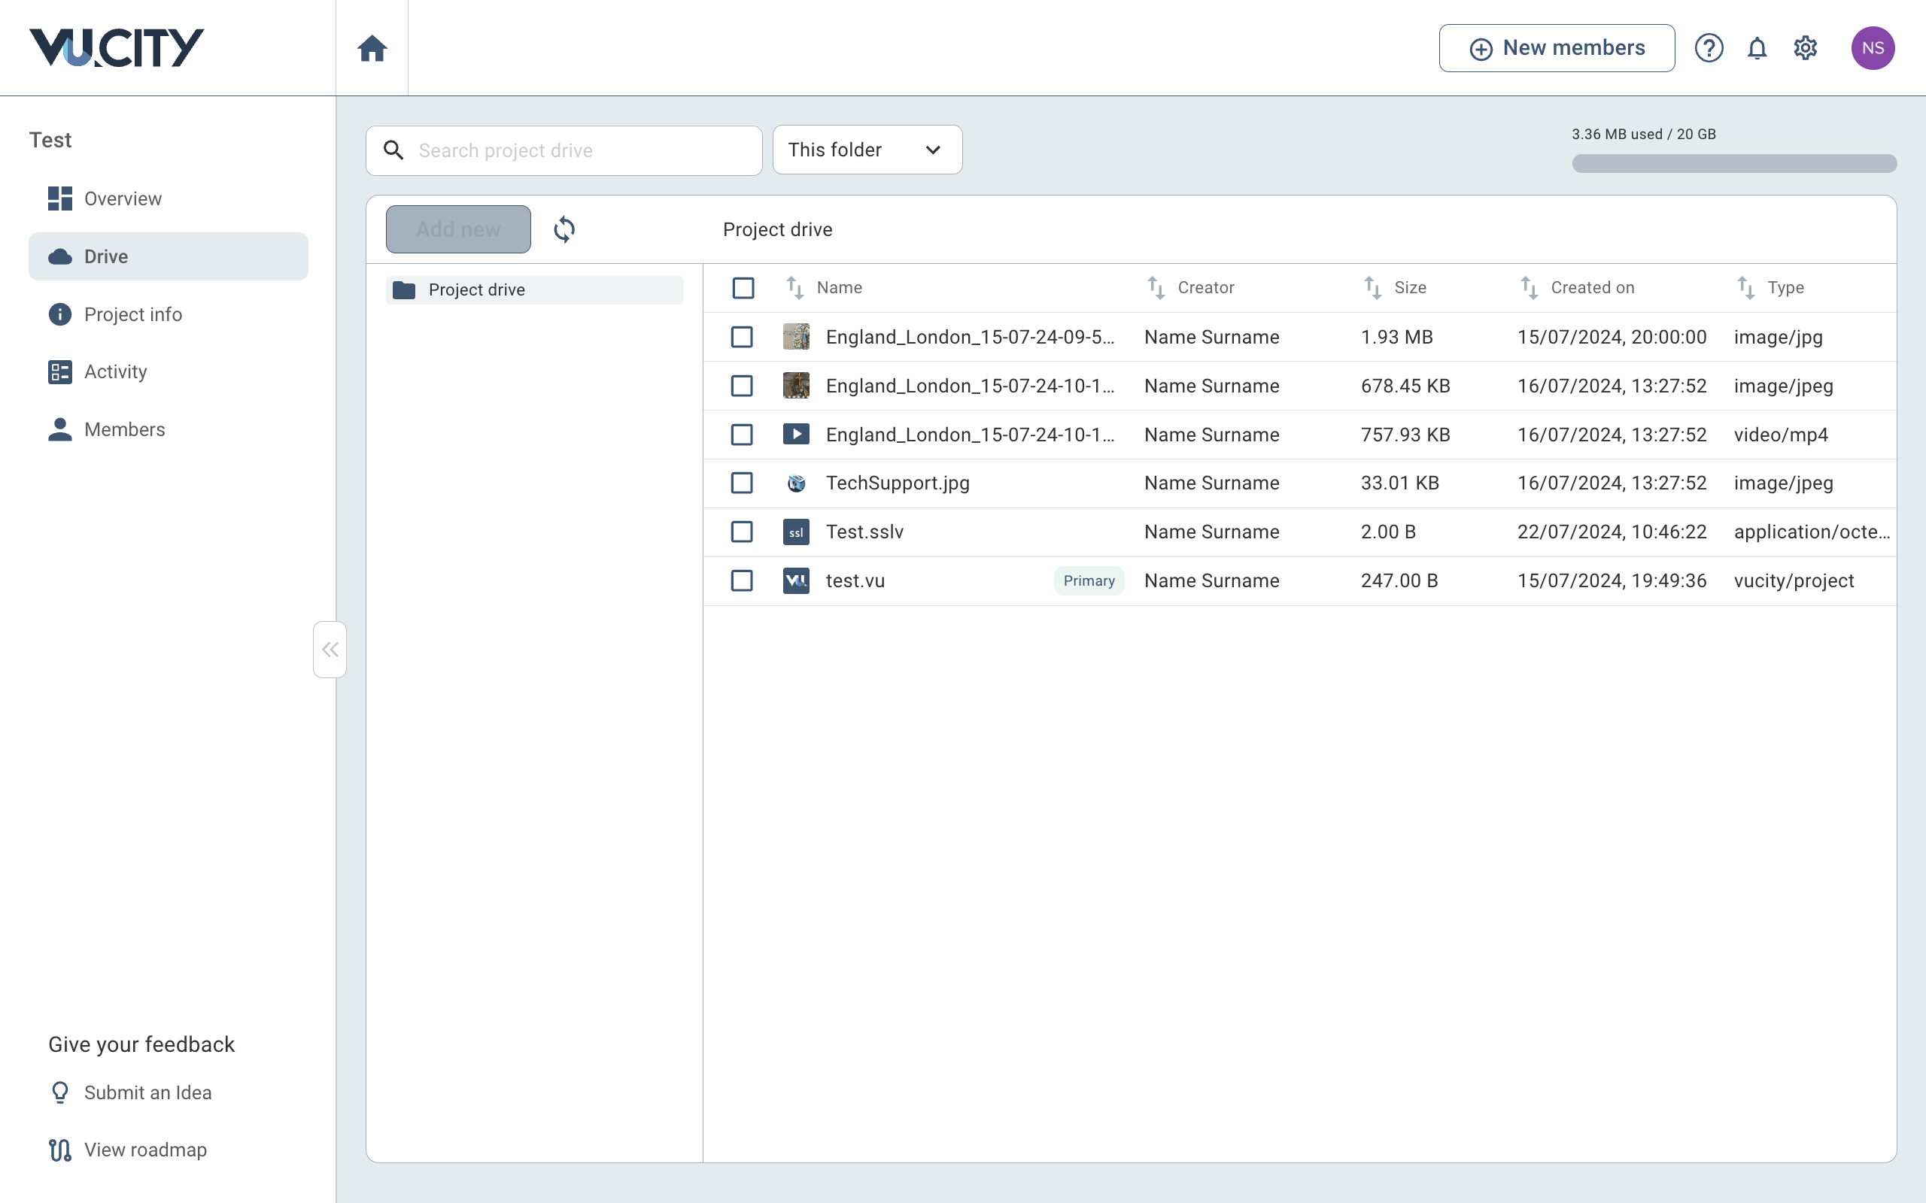Click the NS user avatar

point(1872,49)
